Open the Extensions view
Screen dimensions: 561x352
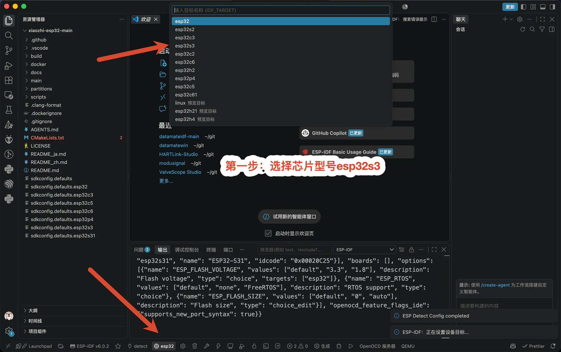pyautogui.click(x=9, y=80)
